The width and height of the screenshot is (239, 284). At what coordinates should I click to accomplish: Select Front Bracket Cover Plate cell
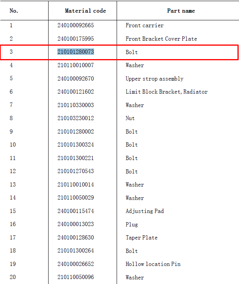161,39
